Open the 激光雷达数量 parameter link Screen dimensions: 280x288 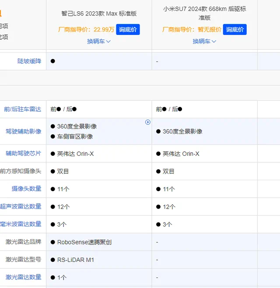point(23,277)
